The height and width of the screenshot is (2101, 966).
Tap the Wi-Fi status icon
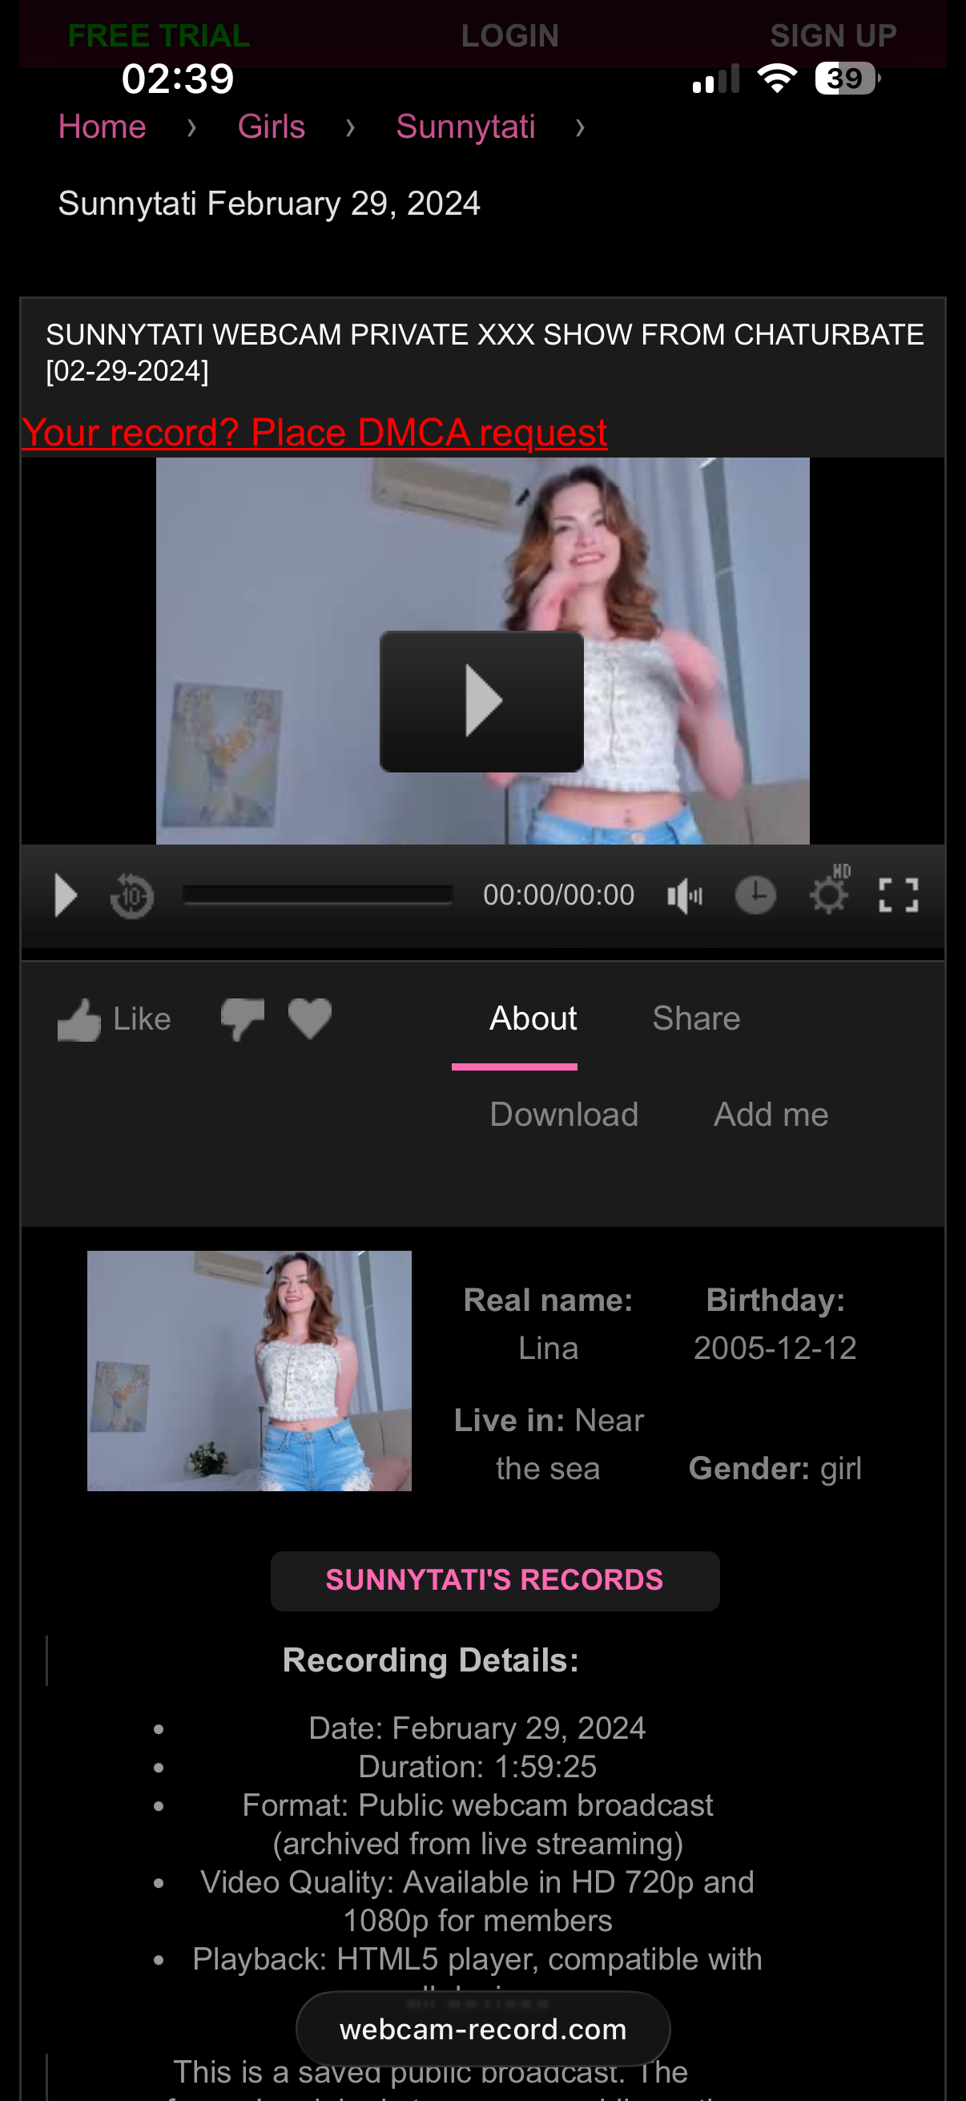[x=777, y=79]
